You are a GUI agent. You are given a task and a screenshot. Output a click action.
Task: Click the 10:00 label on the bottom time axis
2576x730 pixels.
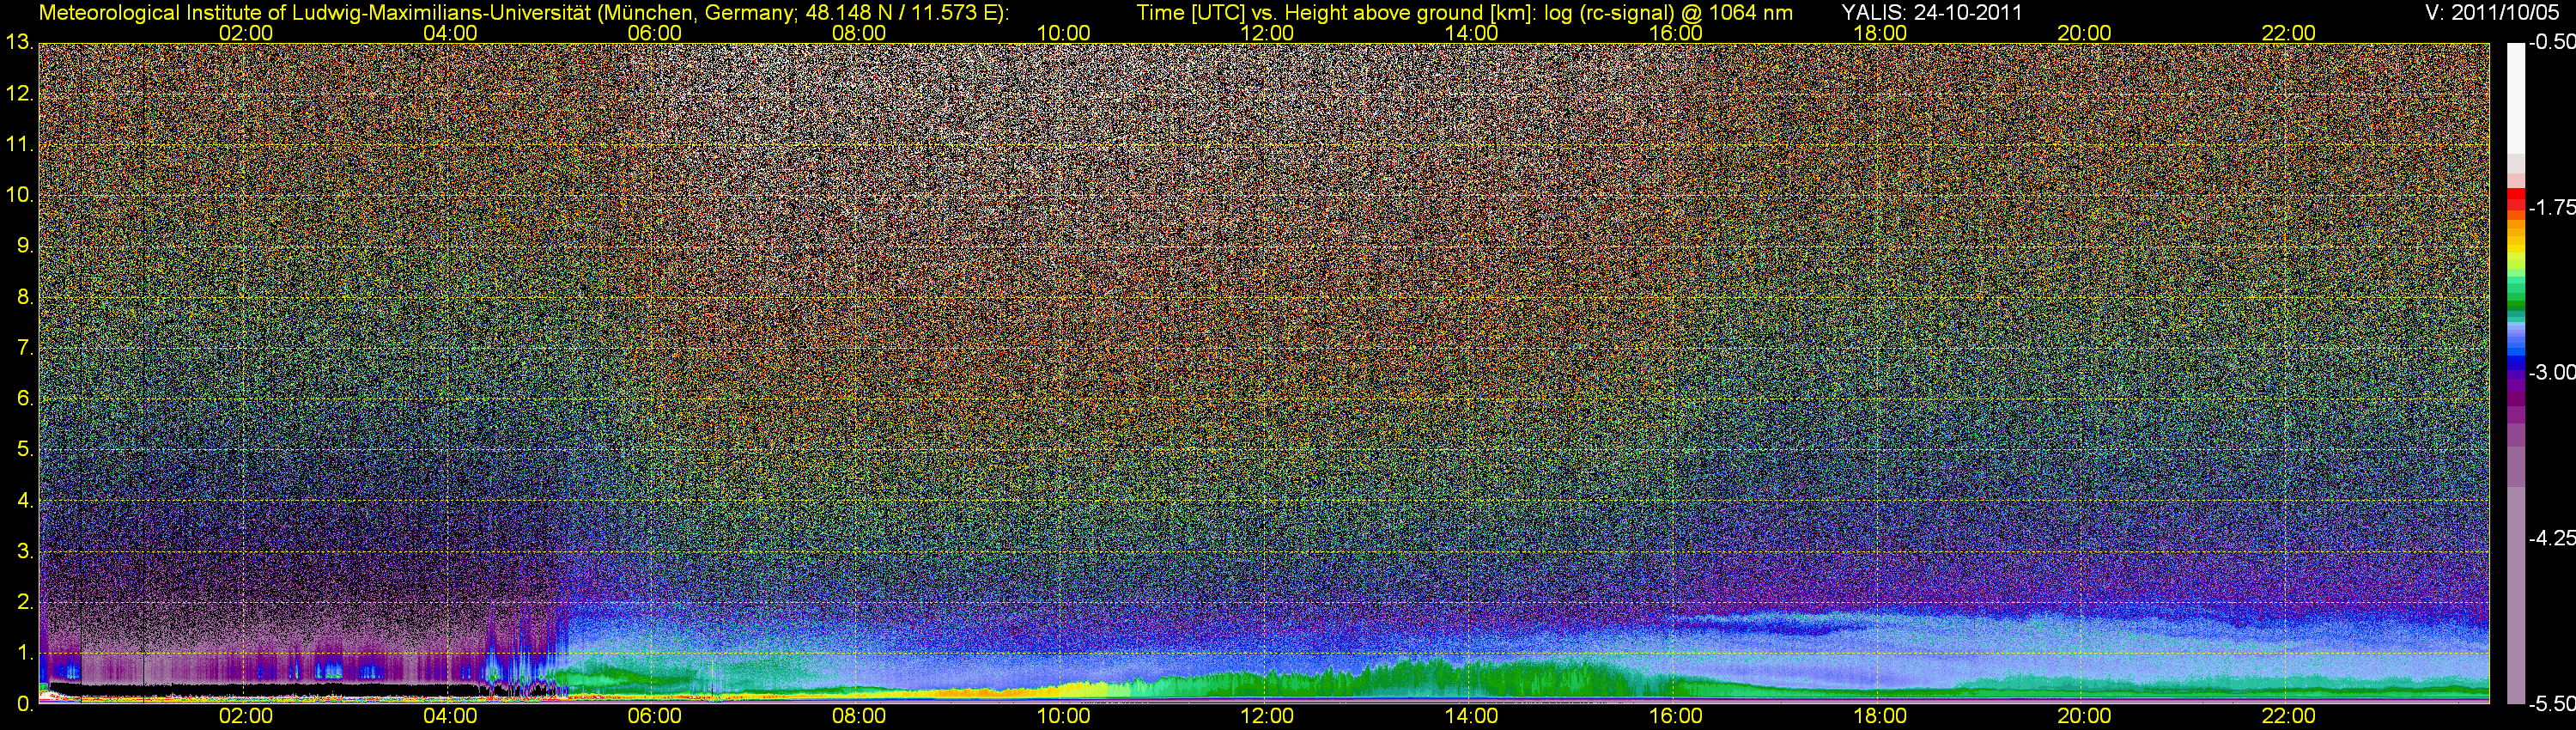(x=1063, y=717)
